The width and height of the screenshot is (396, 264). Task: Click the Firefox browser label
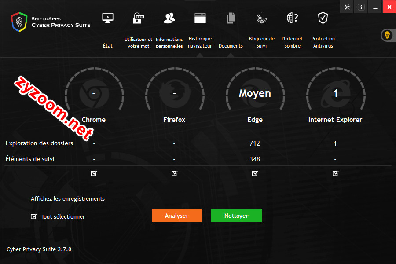[174, 120]
